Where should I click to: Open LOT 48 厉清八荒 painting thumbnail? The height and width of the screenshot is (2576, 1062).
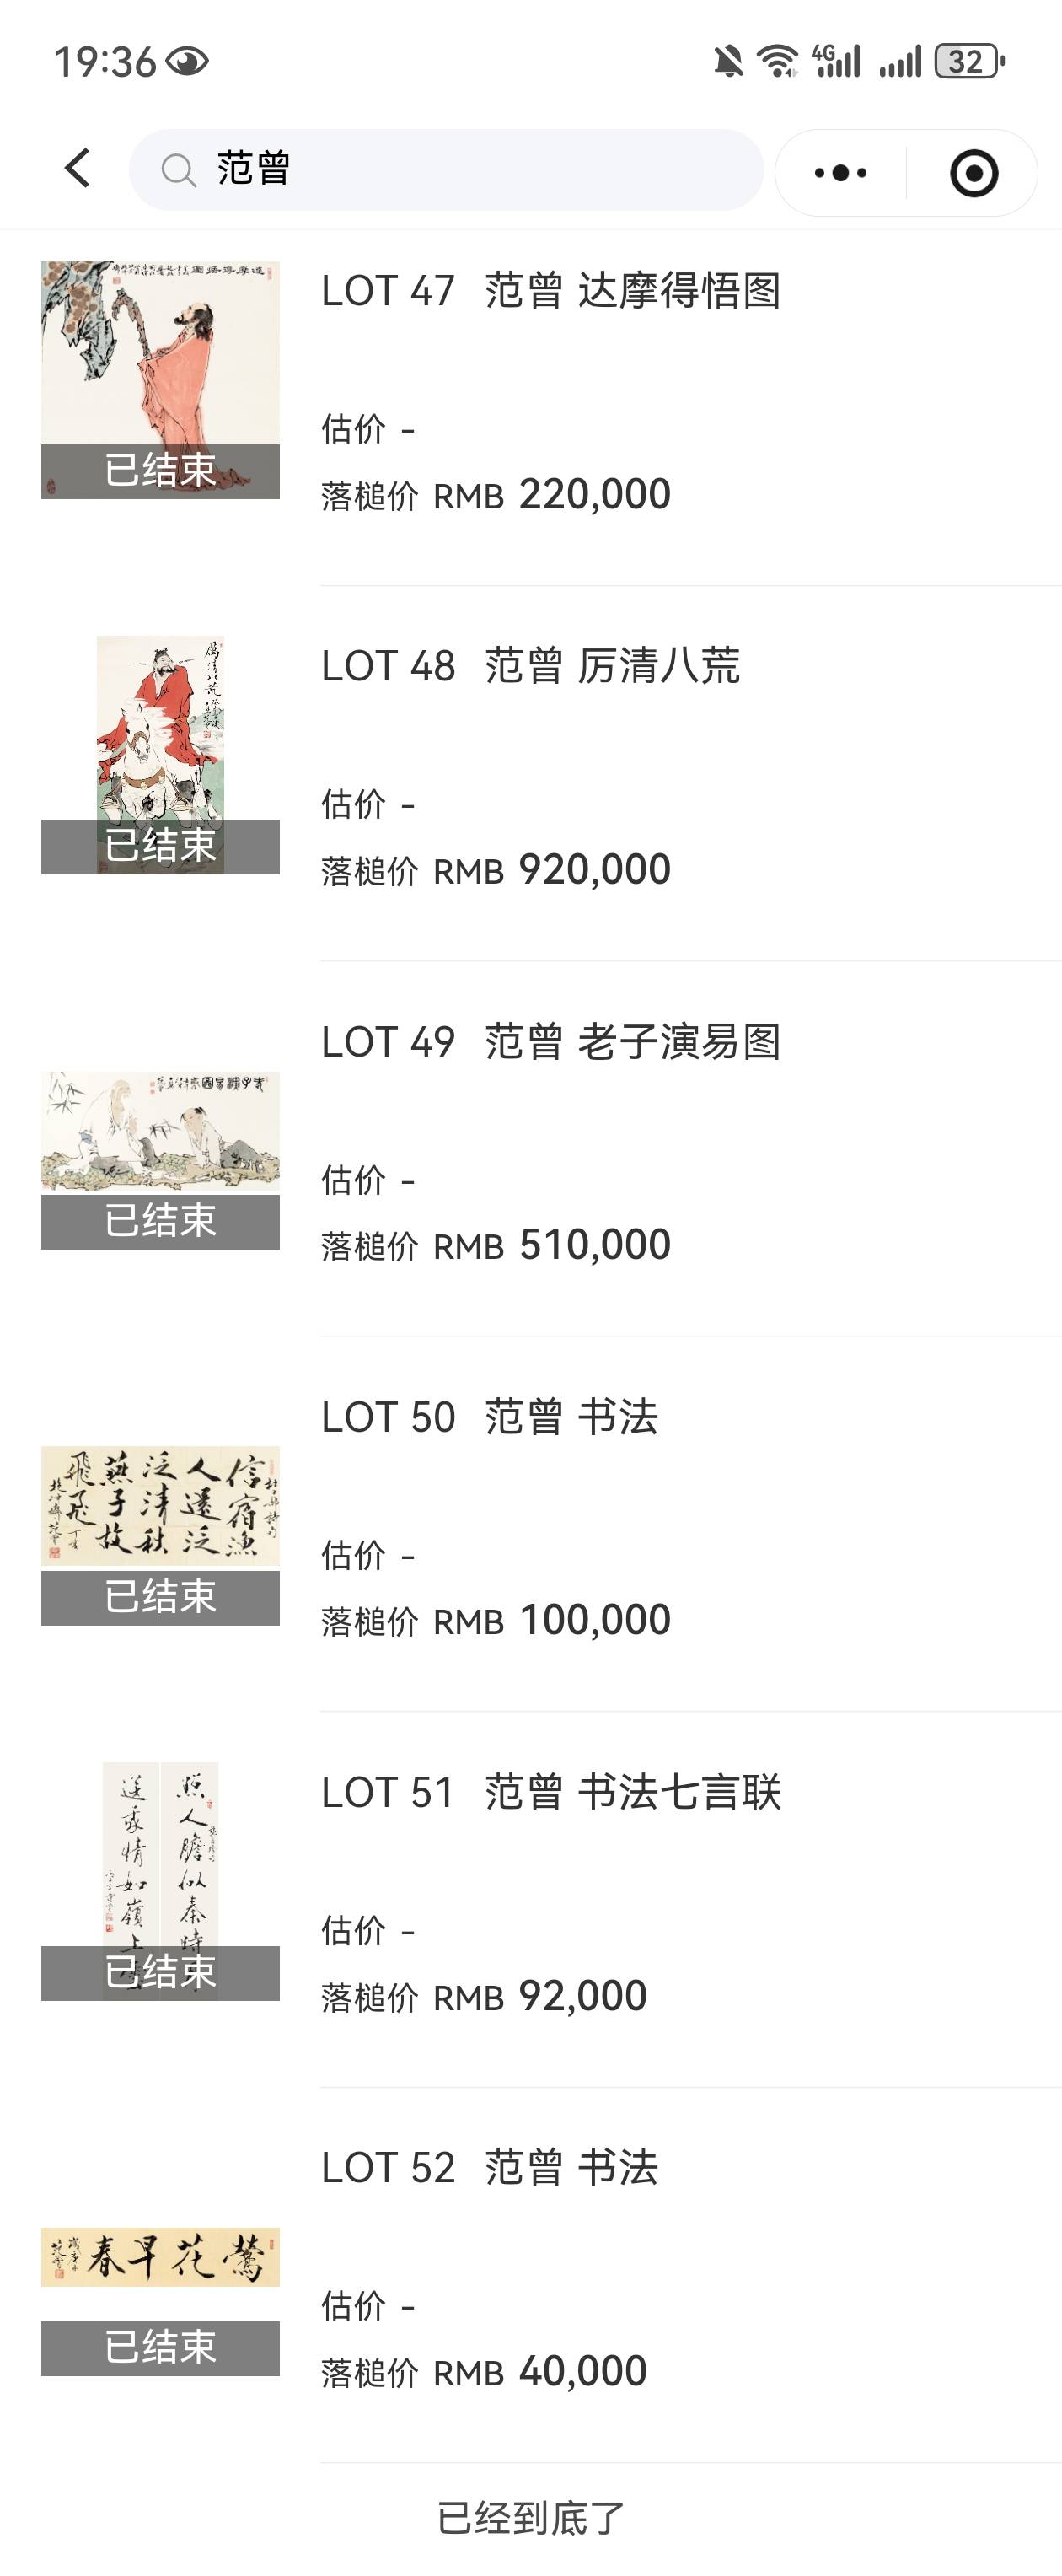[x=160, y=754]
